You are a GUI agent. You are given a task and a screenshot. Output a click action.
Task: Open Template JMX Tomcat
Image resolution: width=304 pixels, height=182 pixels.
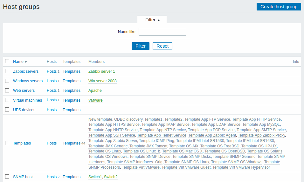(x=148, y=146)
